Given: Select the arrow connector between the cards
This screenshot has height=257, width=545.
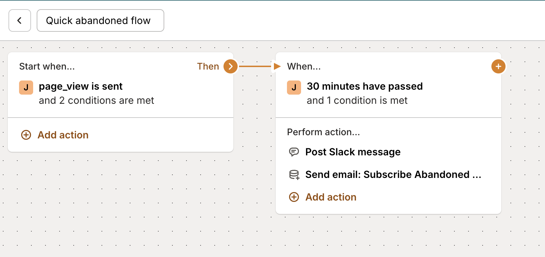Looking at the screenshot, I should (257, 66).
